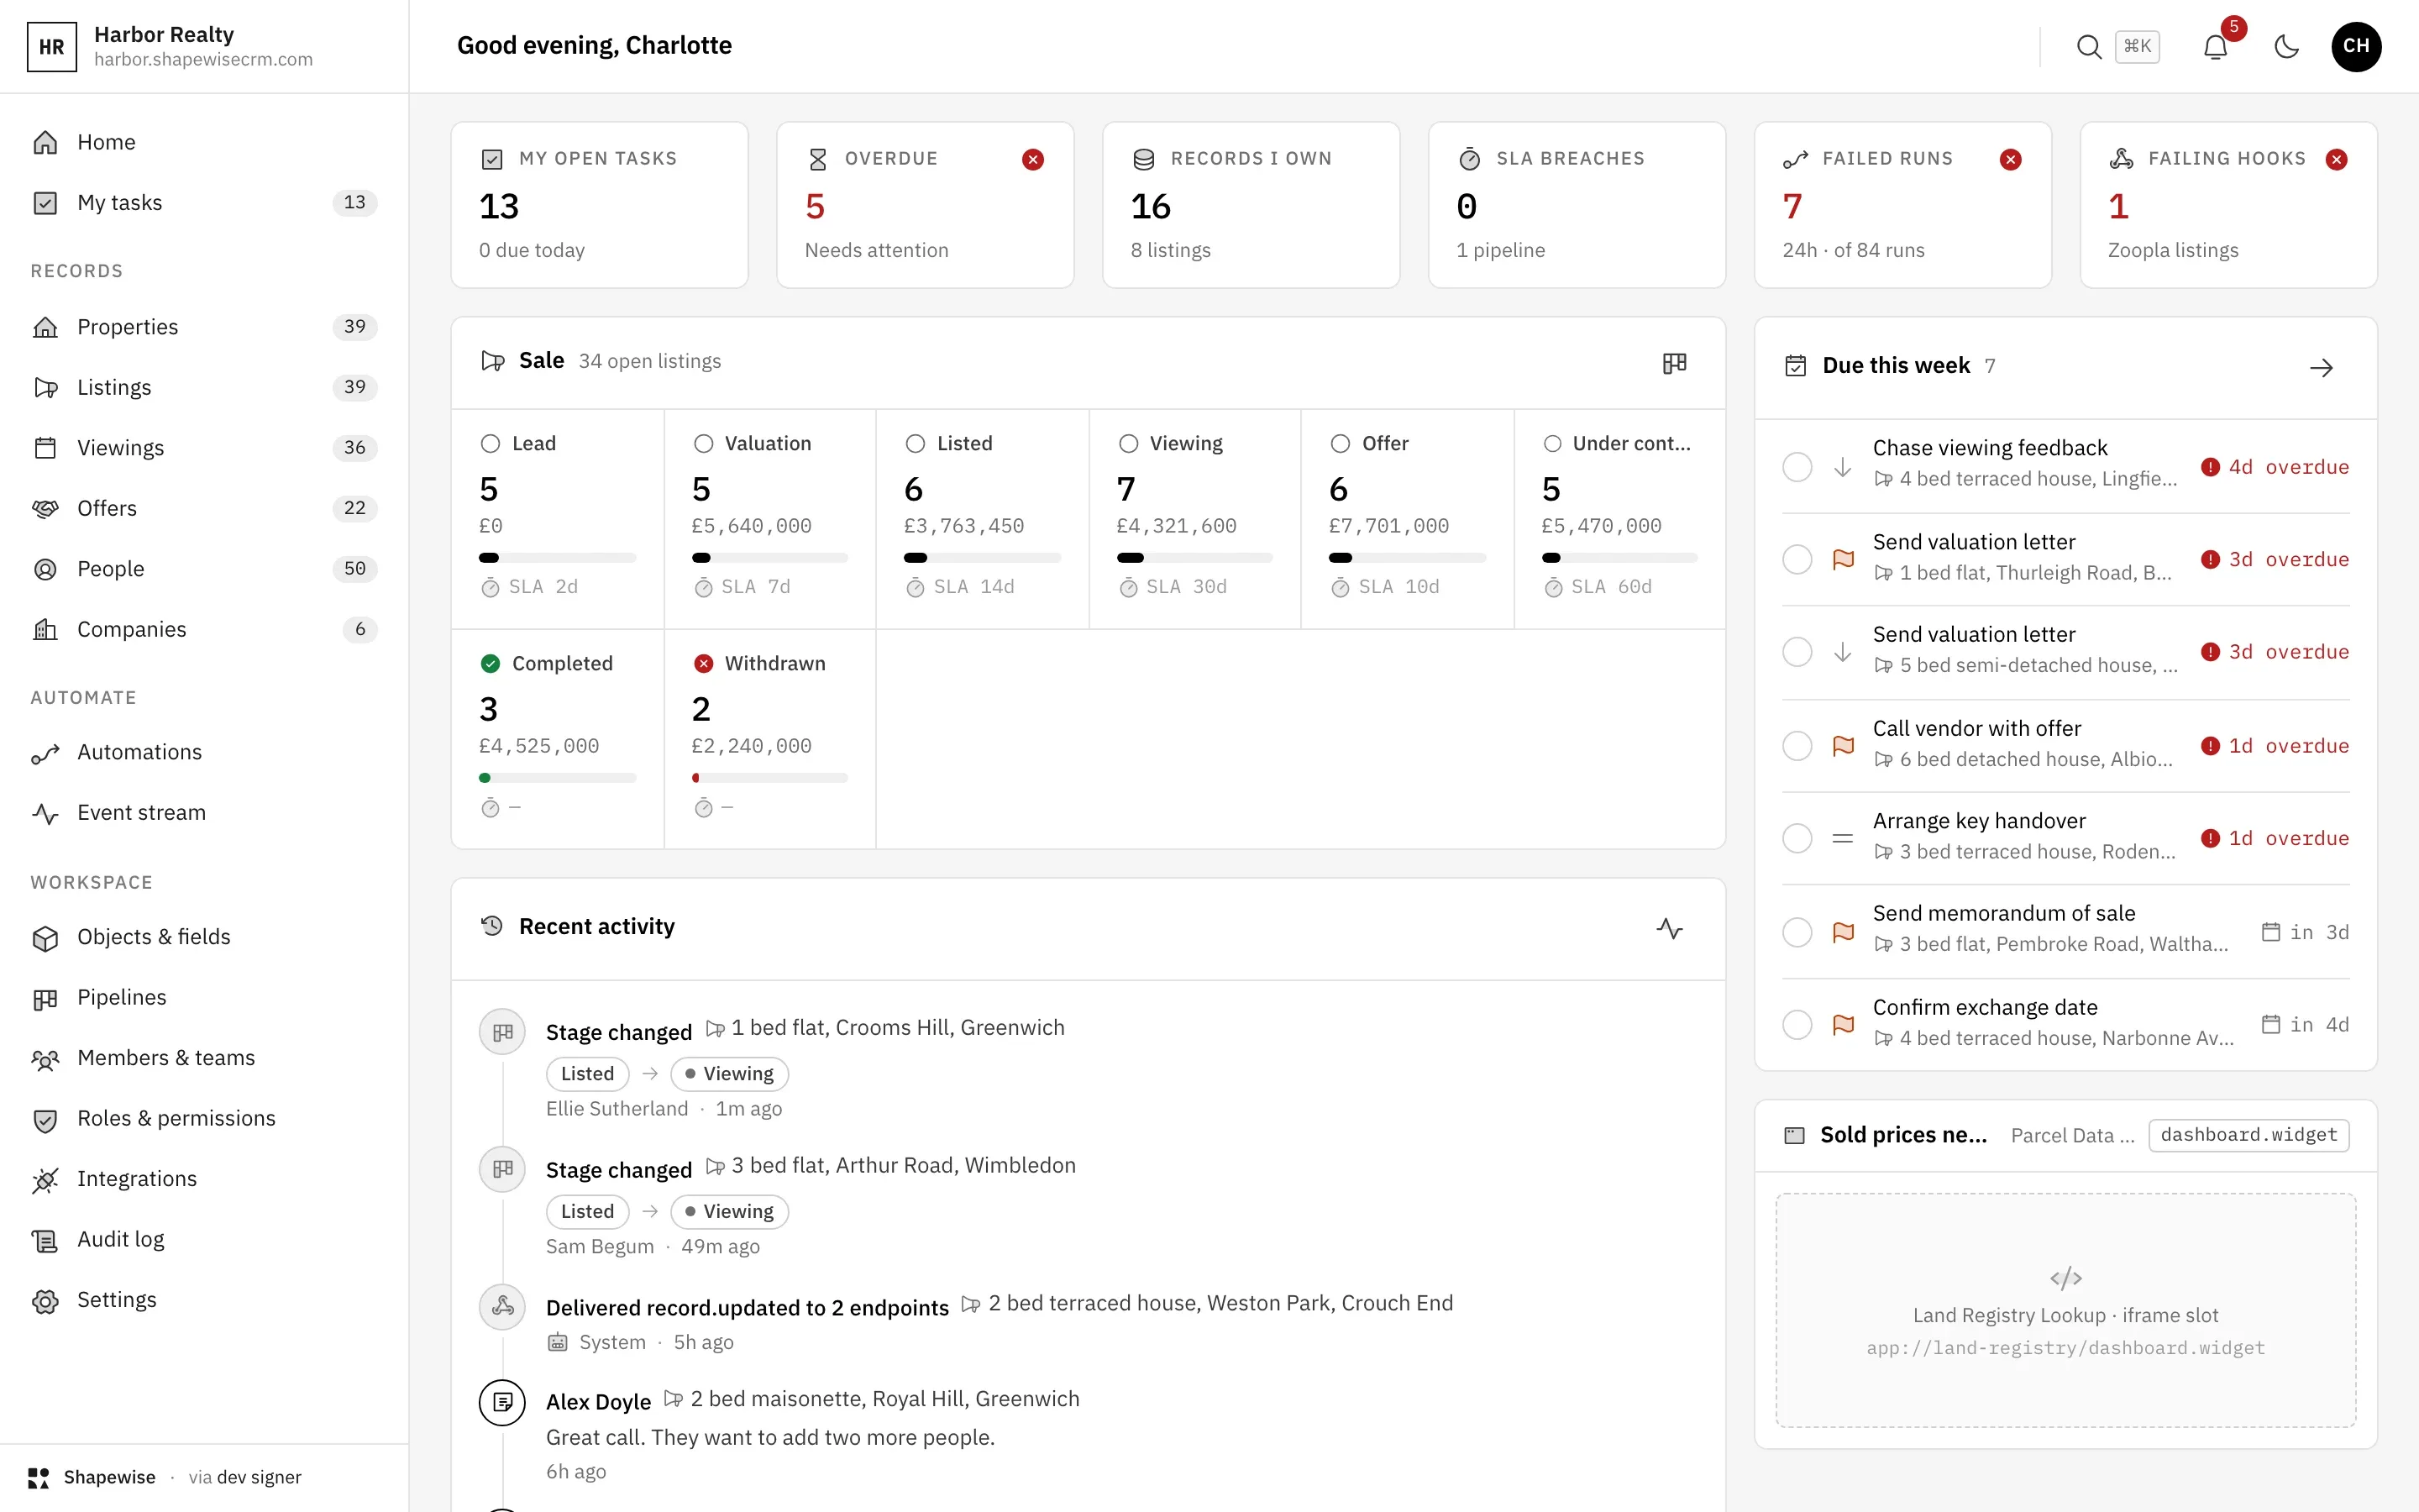Open Settings in sidebar
The height and width of the screenshot is (1512, 2419).
(x=204, y=1300)
